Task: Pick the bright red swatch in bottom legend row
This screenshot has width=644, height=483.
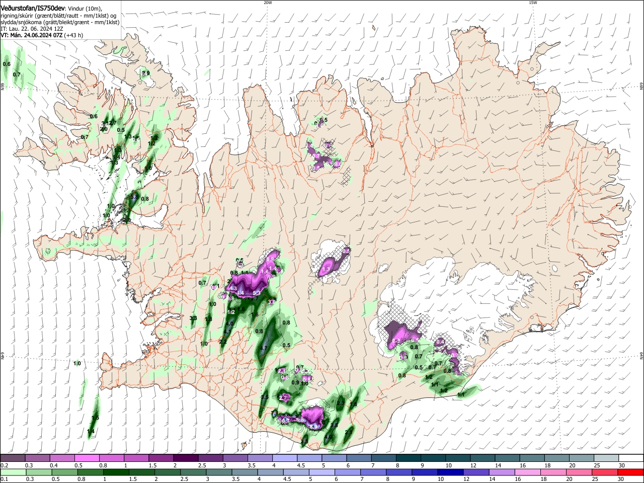Action: [x=631, y=472]
